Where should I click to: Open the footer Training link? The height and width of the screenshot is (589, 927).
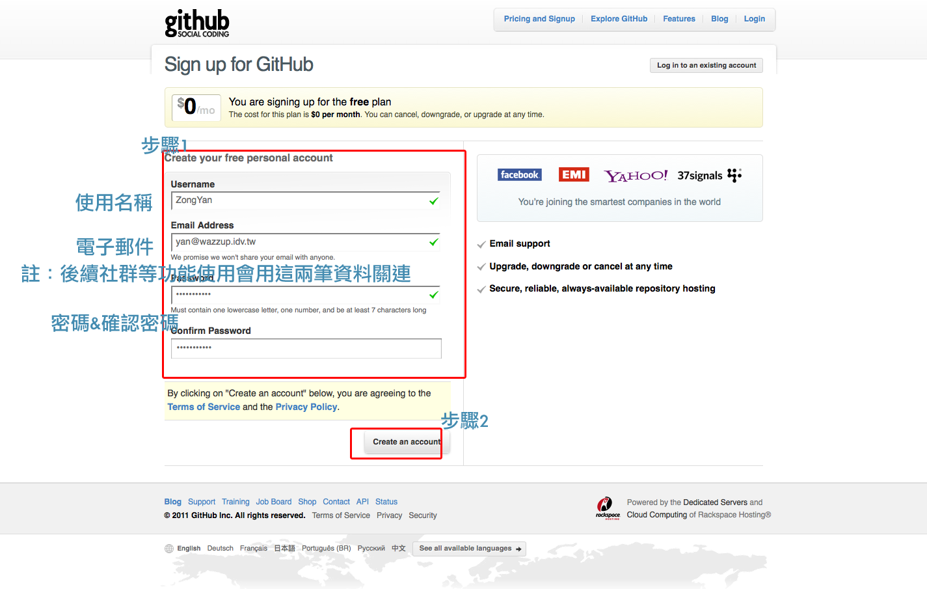[x=235, y=502]
